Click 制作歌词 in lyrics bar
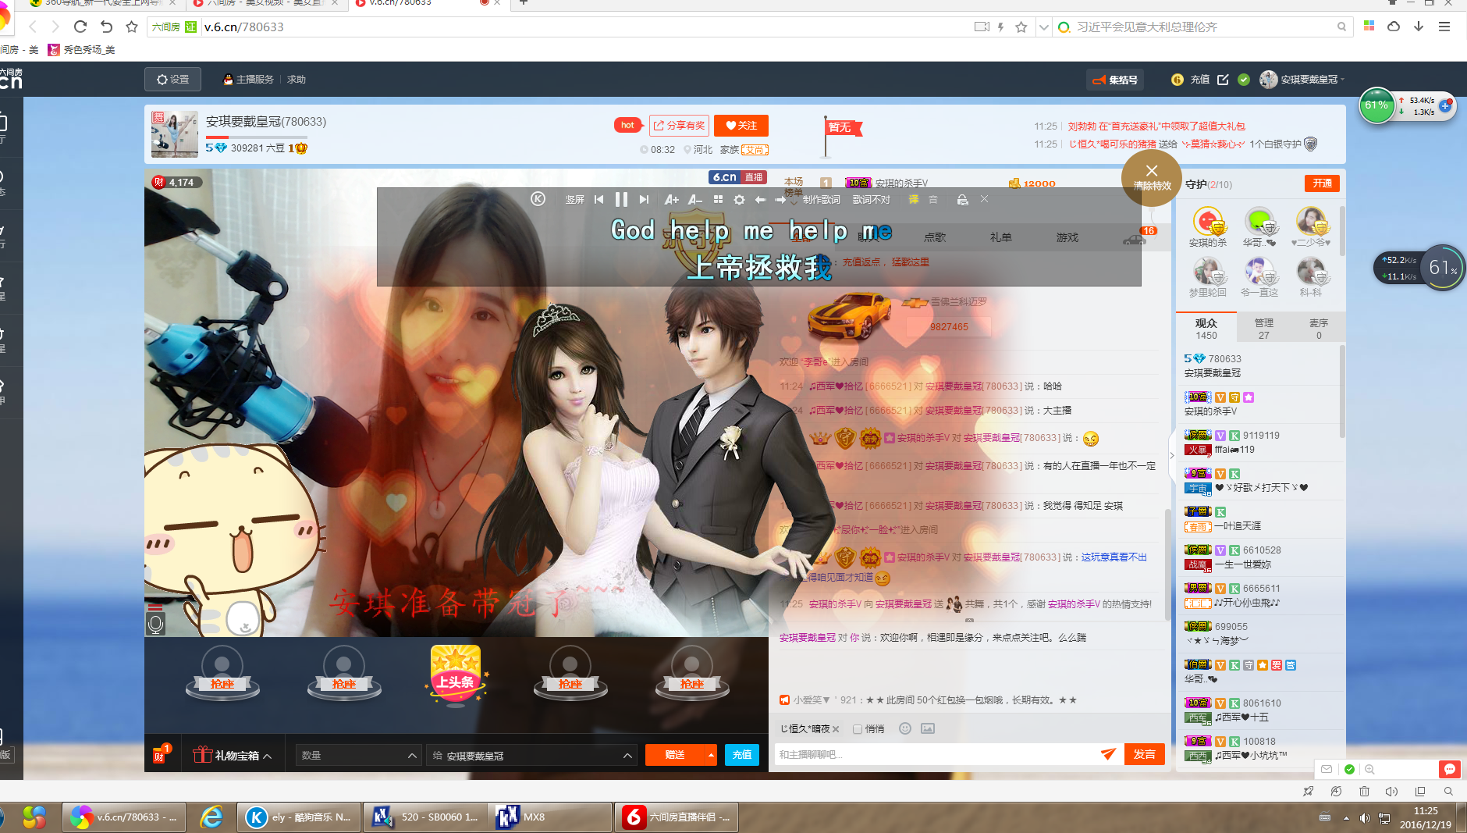The width and height of the screenshot is (1467, 833). click(x=821, y=200)
